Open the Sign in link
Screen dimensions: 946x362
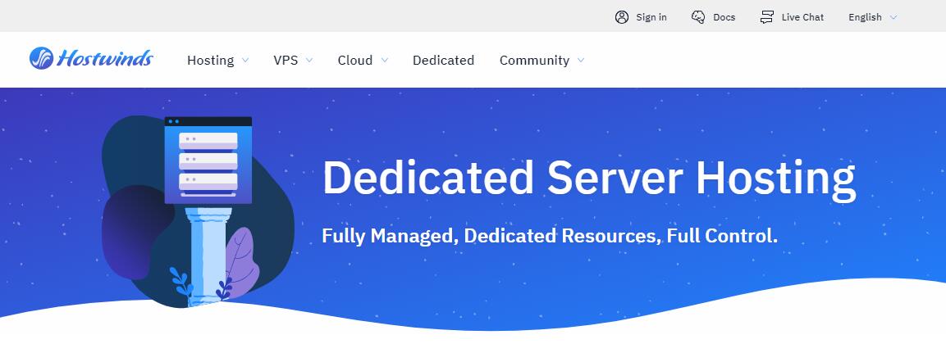point(651,17)
